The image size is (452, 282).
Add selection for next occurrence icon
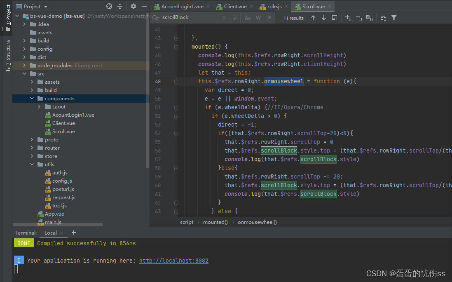point(348,18)
